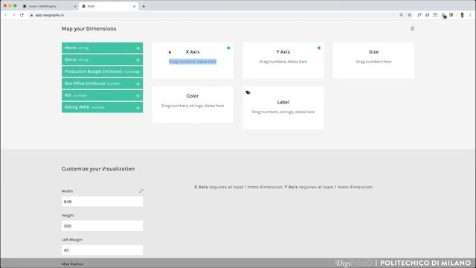
Task: Click the green required dot on Y Axis card
Action: (x=319, y=48)
